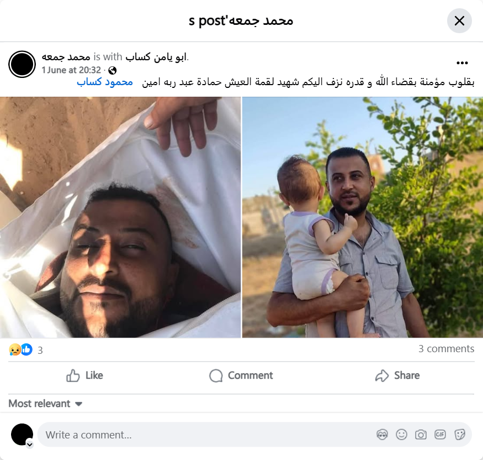The height and width of the screenshot is (460, 483).
Task: Like the post
Action: [84, 375]
